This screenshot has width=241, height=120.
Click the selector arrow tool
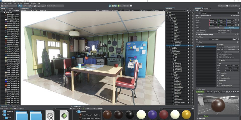click(20, 5)
